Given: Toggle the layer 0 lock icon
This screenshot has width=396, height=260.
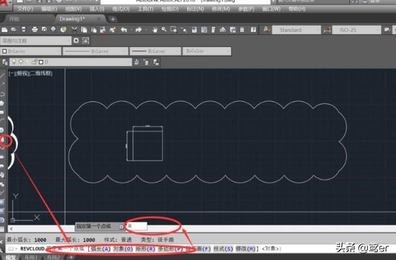Looking at the screenshot, I should [34, 62].
